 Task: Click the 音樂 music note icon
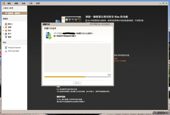point(6,27)
